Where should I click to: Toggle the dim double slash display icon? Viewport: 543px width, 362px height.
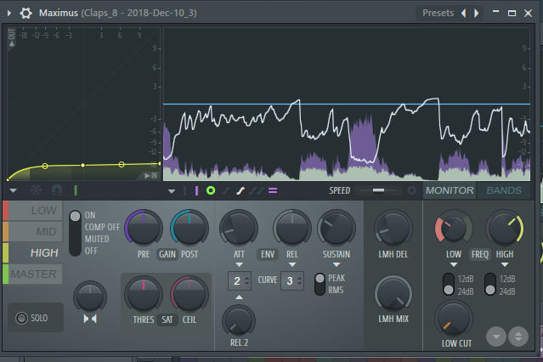point(257,190)
